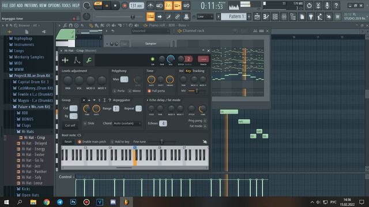The width and height of the screenshot is (369, 207).
Task: Open the Line snap dropdown
Action: click(x=205, y=17)
